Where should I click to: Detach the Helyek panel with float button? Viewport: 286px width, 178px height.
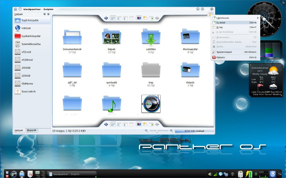(45, 14)
